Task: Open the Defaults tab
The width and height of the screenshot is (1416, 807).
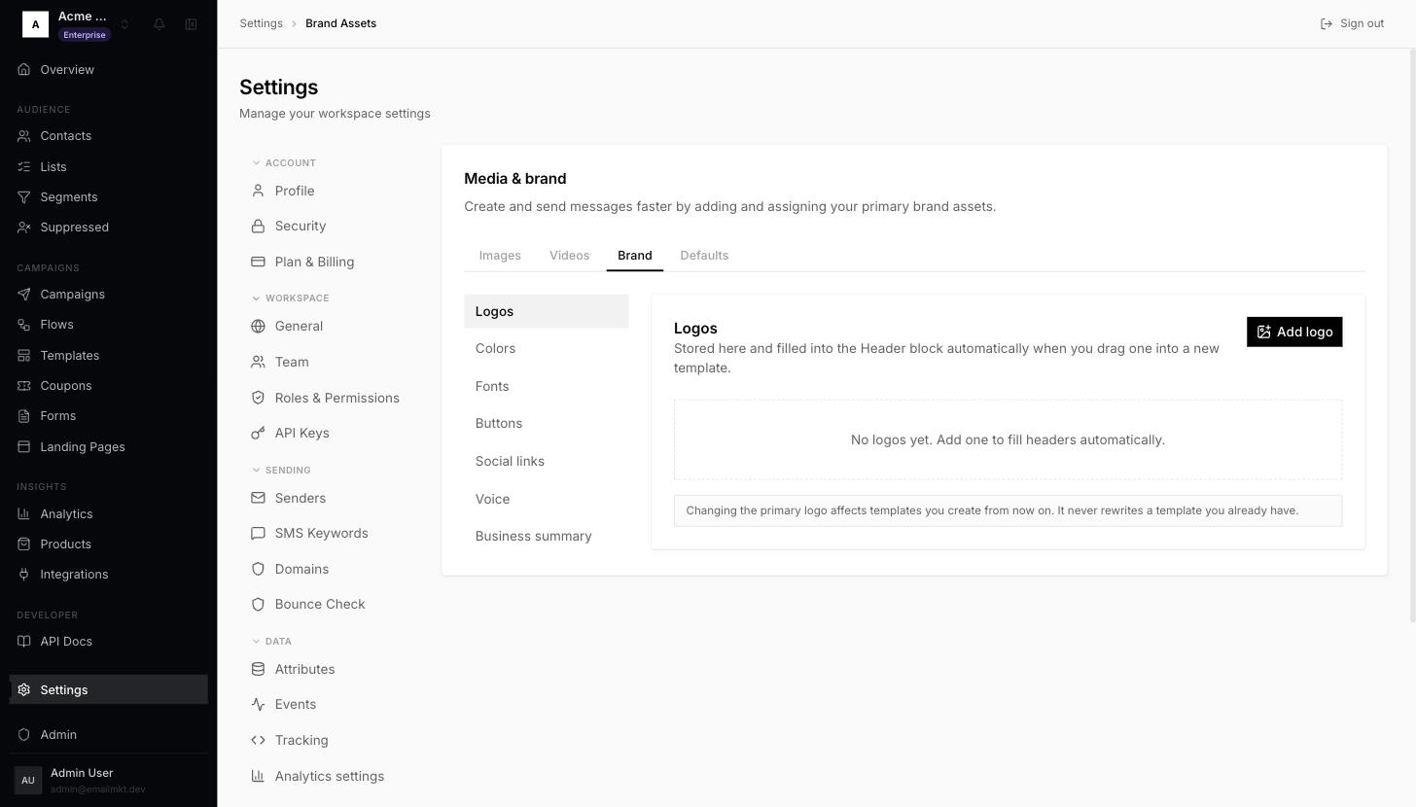Action: pyautogui.click(x=704, y=256)
